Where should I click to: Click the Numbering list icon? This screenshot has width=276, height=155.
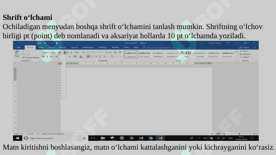(94, 52)
